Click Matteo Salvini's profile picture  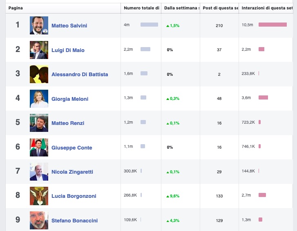click(x=39, y=25)
